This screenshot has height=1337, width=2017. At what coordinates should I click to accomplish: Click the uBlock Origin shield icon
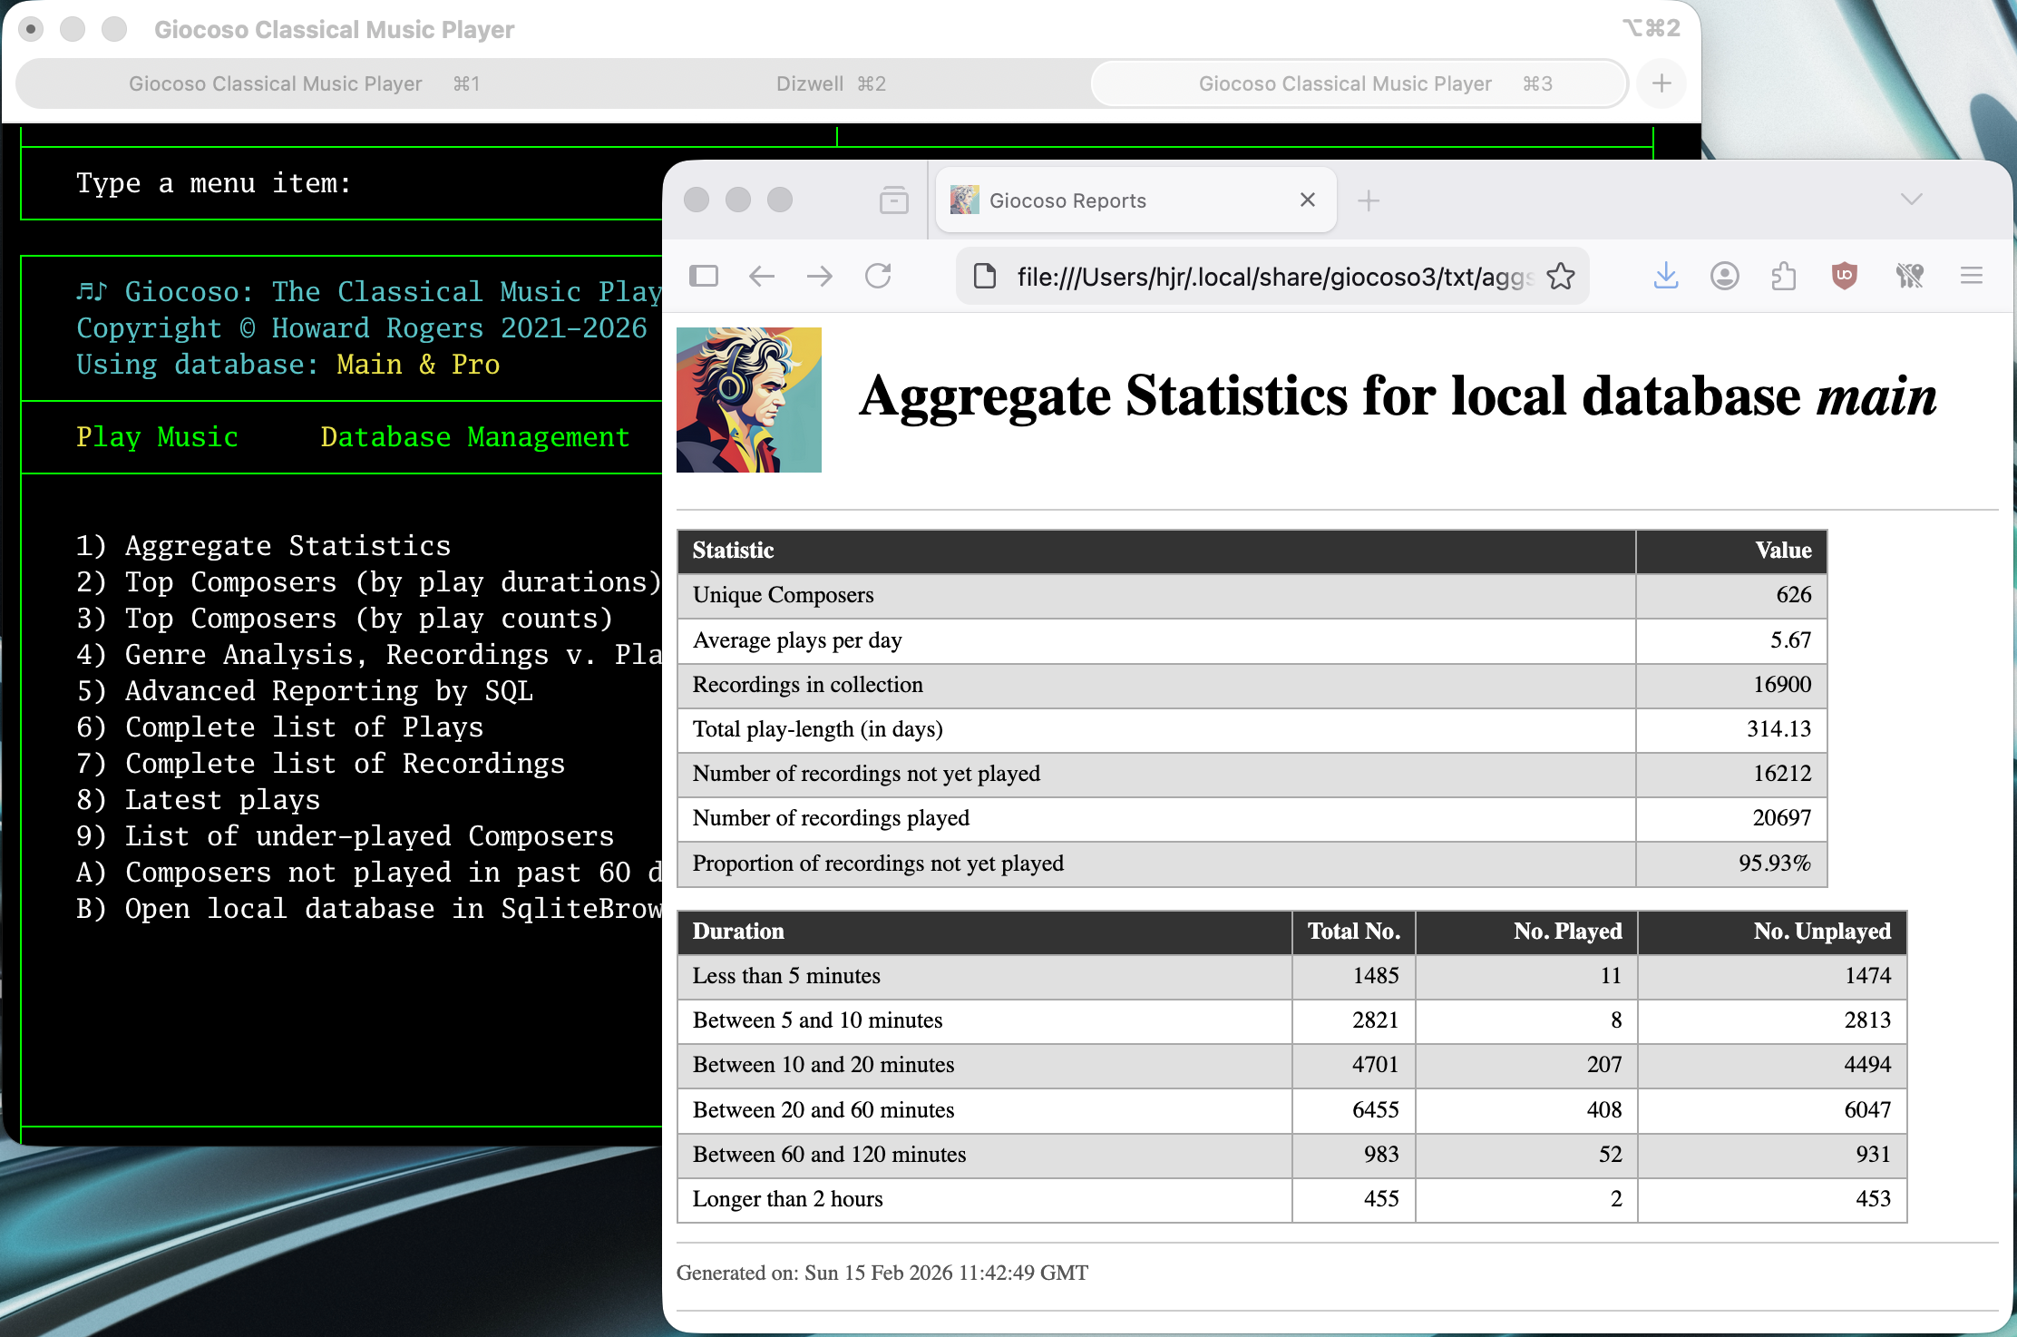click(1845, 276)
